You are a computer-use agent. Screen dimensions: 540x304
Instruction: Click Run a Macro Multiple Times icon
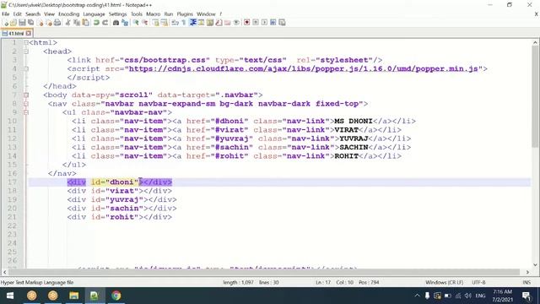click(x=273, y=23)
